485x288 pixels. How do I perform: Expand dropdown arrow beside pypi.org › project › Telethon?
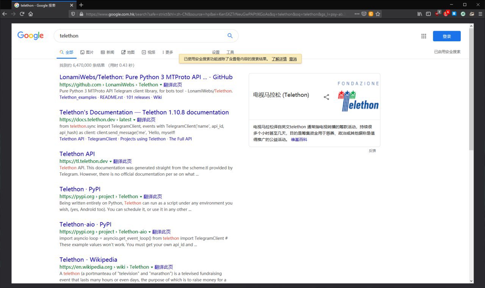click(x=141, y=197)
